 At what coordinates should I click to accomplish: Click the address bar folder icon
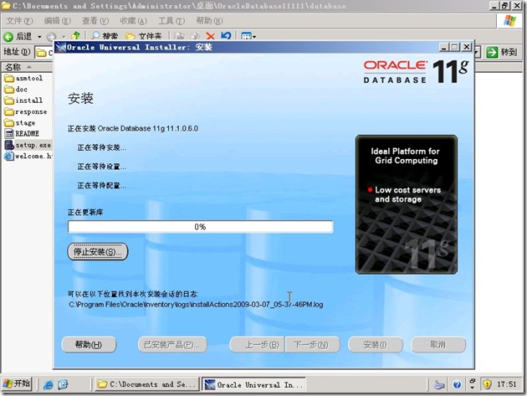click(41, 53)
